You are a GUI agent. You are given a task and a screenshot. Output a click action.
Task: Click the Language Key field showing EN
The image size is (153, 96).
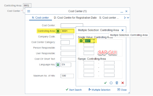click(x=66, y=65)
